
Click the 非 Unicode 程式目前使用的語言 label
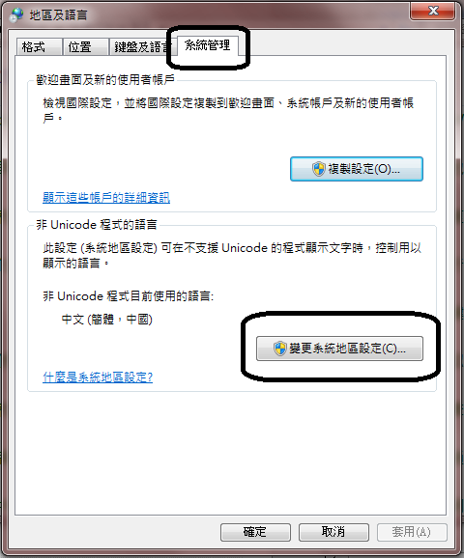point(129,295)
